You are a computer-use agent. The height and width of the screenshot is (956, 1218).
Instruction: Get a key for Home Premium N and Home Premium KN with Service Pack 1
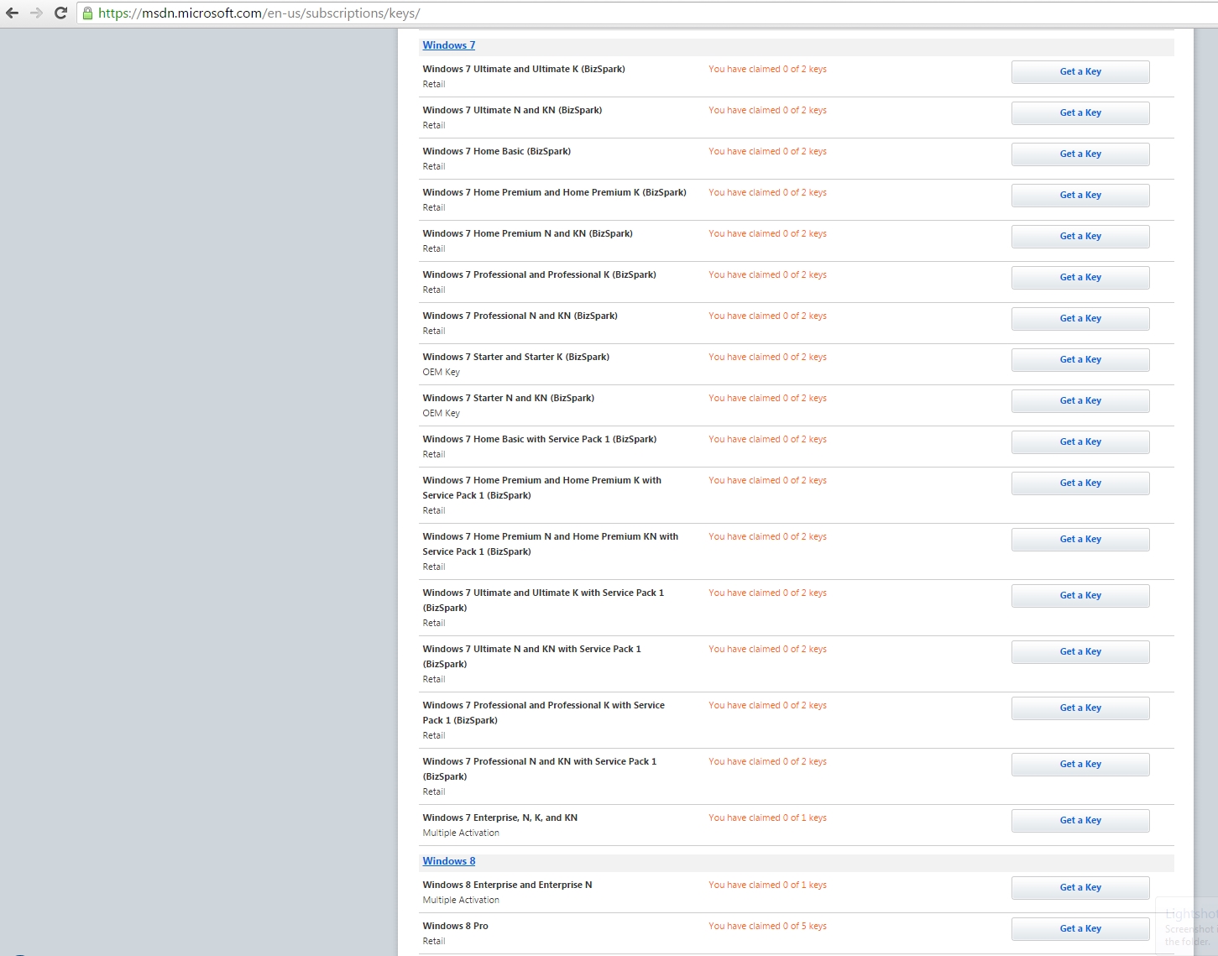click(x=1080, y=540)
